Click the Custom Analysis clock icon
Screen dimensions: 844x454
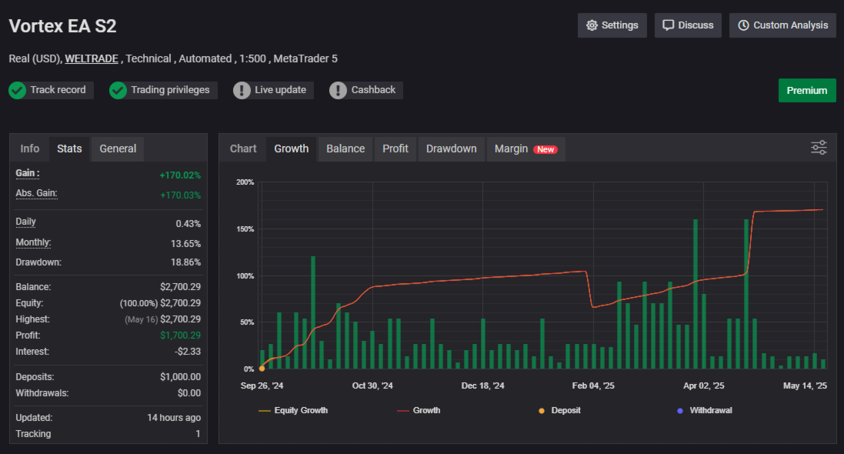(x=743, y=25)
